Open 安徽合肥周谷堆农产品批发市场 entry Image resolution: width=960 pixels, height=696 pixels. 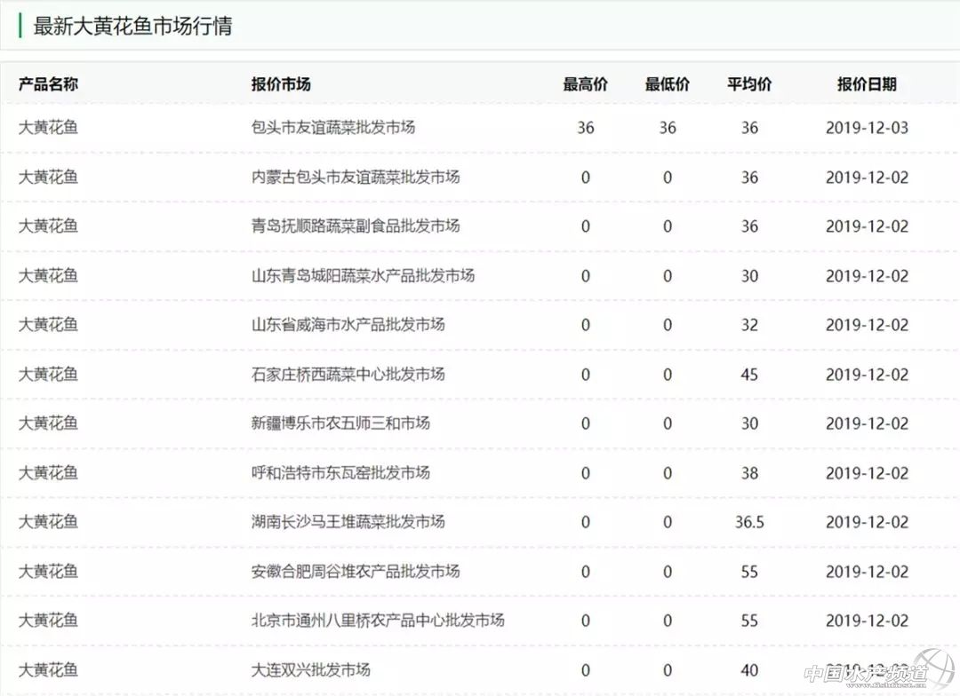(x=356, y=571)
